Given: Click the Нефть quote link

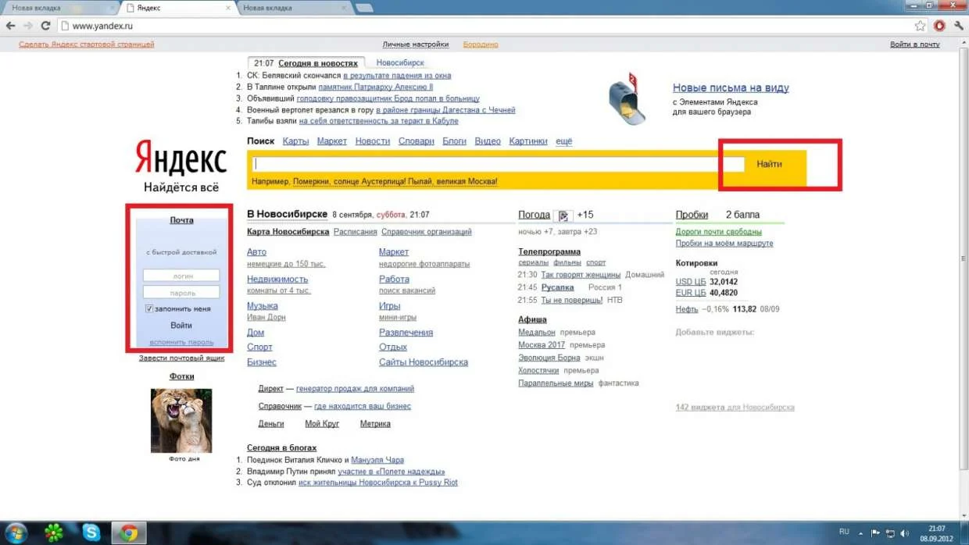Looking at the screenshot, I should coord(687,309).
